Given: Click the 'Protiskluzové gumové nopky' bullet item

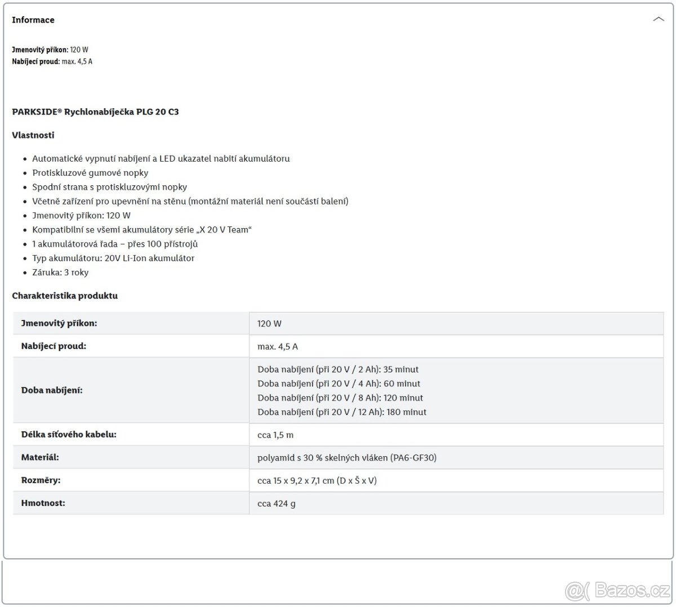Looking at the screenshot, I should 90,173.
